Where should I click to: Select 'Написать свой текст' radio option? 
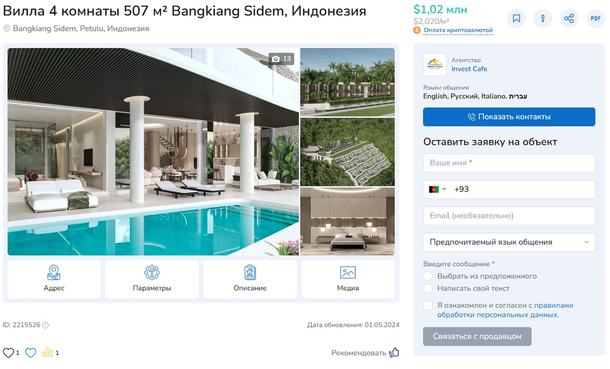(428, 288)
